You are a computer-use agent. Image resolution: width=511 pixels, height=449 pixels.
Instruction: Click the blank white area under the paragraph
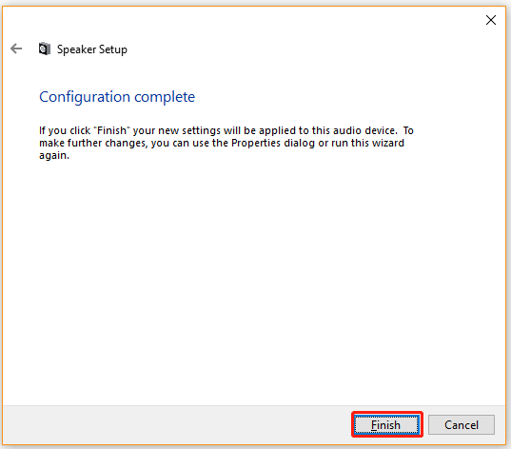coord(254,281)
